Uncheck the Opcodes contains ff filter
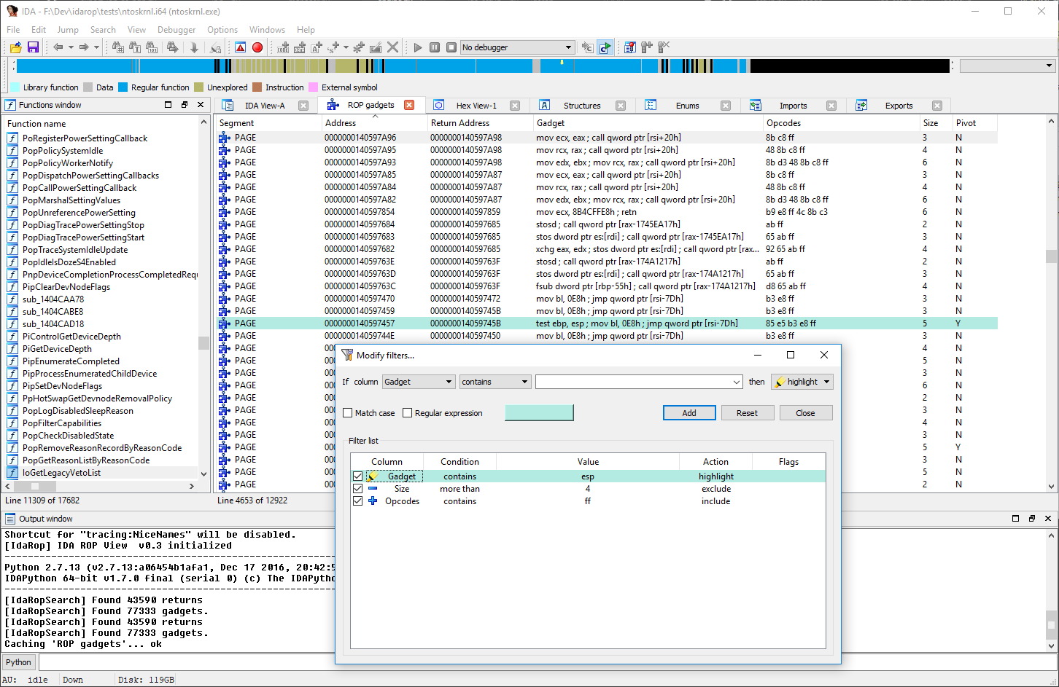The height and width of the screenshot is (687, 1059). [x=357, y=501]
